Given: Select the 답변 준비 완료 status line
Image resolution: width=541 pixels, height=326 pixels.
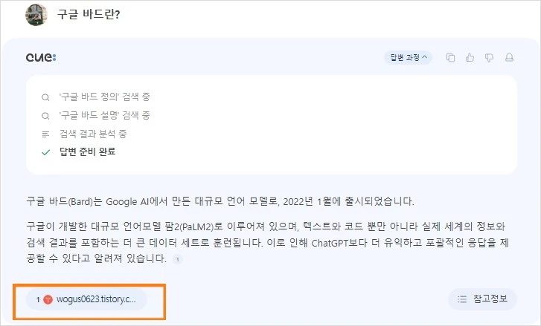Looking at the screenshot, I should (x=87, y=151).
